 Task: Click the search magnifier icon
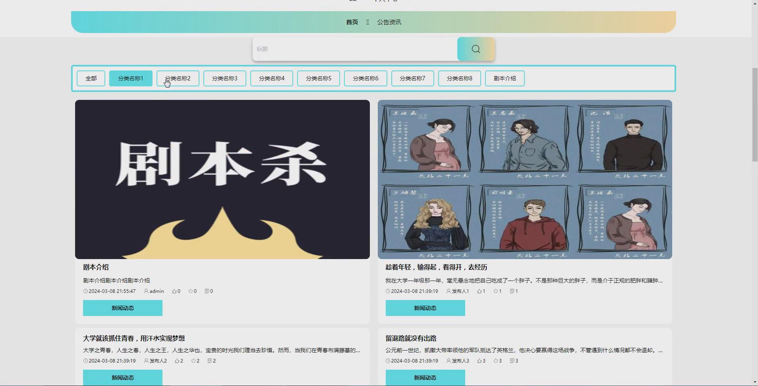[x=475, y=49]
